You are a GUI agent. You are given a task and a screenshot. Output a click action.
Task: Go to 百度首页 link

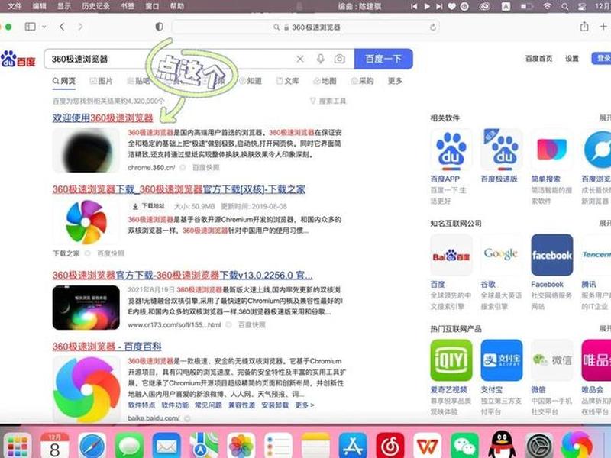click(539, 59)
